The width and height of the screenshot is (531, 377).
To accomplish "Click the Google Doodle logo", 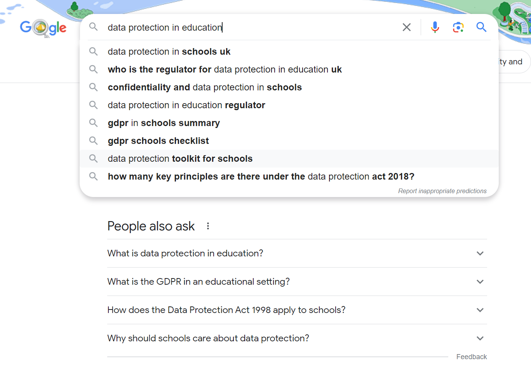I will click(x=43, y=28).
